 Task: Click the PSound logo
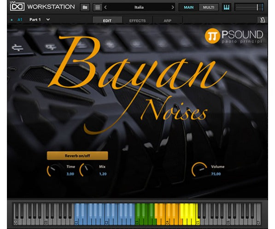click(x=234, y=36)
